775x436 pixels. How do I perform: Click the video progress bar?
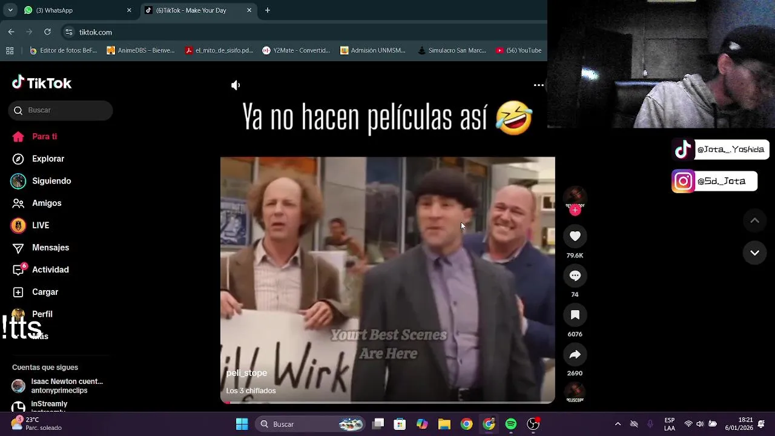pyautogui.click(x=387, y=402)
